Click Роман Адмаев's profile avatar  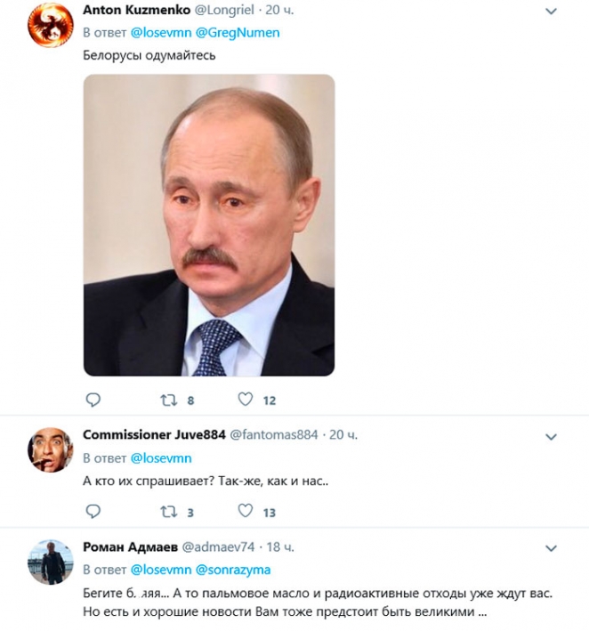pos(50,561)
